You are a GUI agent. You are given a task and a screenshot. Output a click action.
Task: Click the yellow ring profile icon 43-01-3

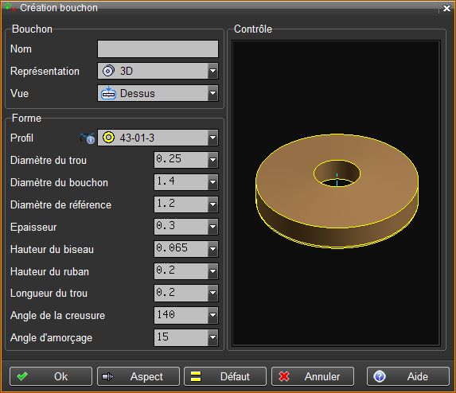[109, 138]
